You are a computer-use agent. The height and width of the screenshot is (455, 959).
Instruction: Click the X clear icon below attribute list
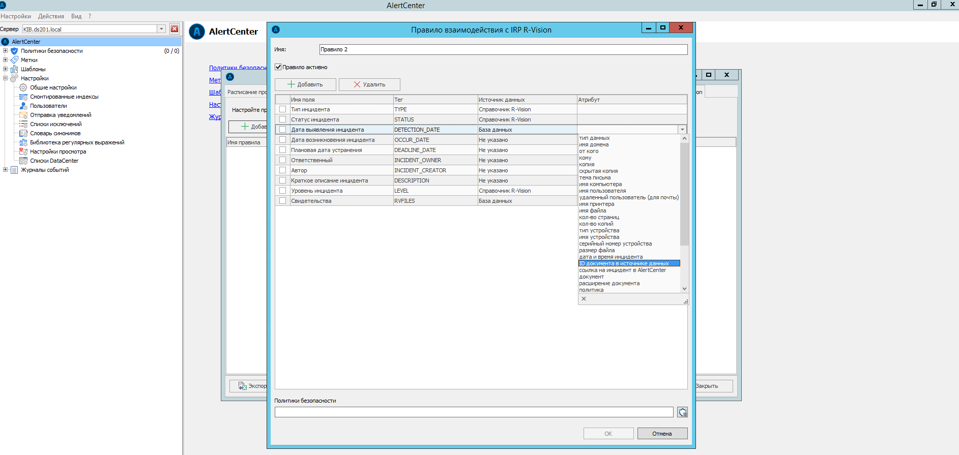(584, 299)
